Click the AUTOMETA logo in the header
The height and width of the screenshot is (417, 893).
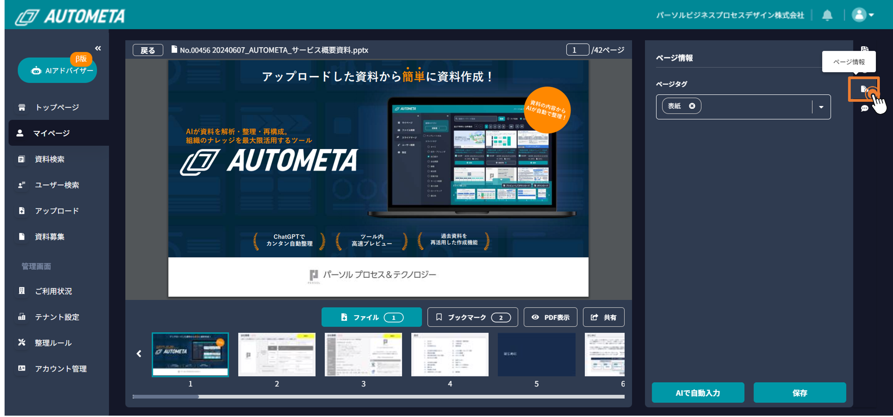[x=70, y=16]
